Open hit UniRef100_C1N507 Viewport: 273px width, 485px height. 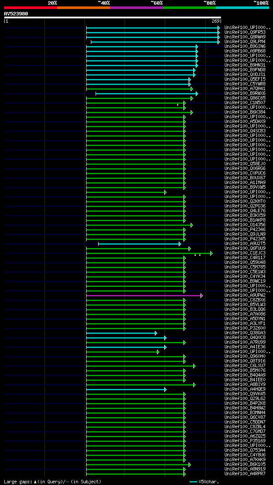click(x=245, y=103)
